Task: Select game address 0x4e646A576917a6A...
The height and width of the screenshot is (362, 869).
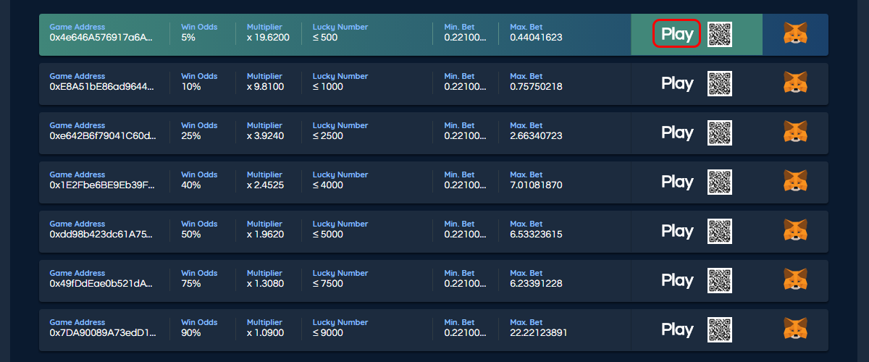Action: (101, 37)
